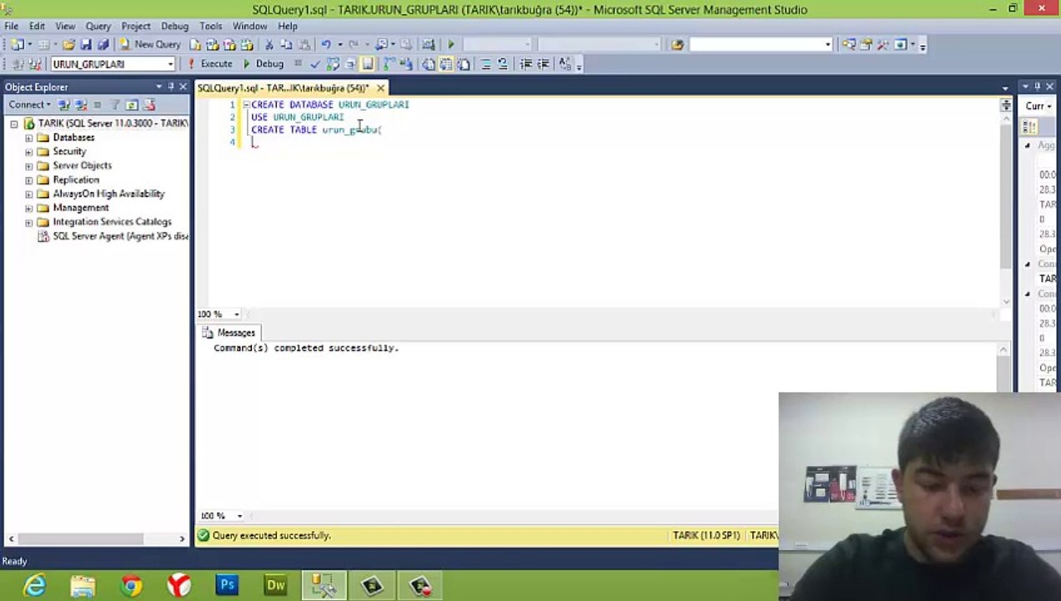1061x601 pixels.
Task: Click the Increase Indent icon
Action: pos(543,63)
